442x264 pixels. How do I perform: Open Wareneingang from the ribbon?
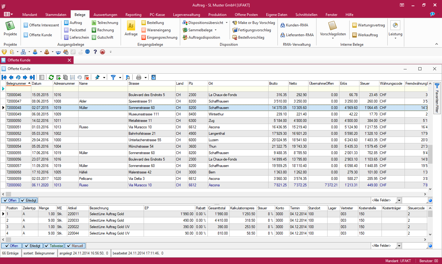[x=156, y=30]
